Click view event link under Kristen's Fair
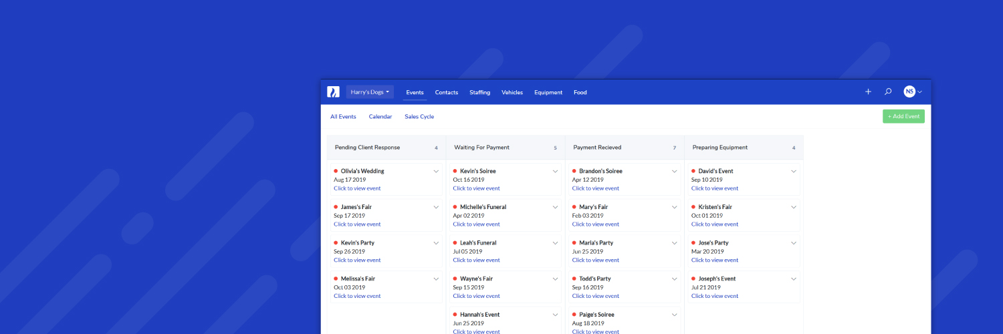This screenshot has height=334, width=1003. (x=715, y=224)
